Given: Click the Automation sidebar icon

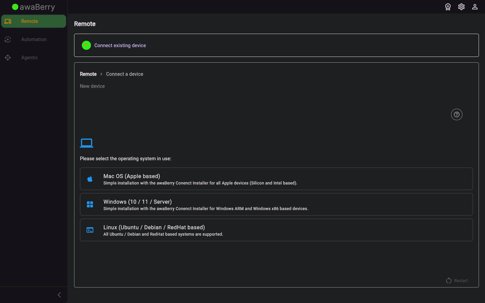Looking at the screenshot, I should [x=8, y=39].
